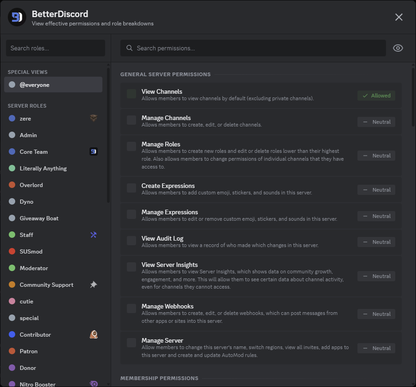Click the SUSmod red color dot

pos(12,251)
